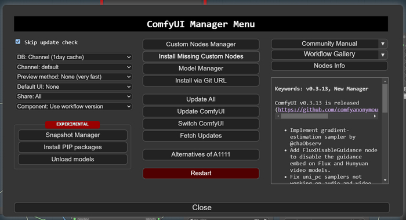Open the Community Manual
The image size is (406, 220).
click(325, 44)
